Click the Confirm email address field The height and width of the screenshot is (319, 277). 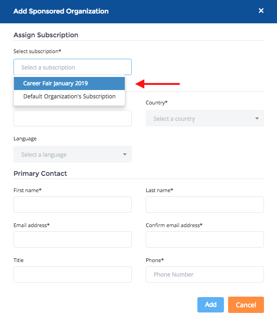tap(205, 239)
